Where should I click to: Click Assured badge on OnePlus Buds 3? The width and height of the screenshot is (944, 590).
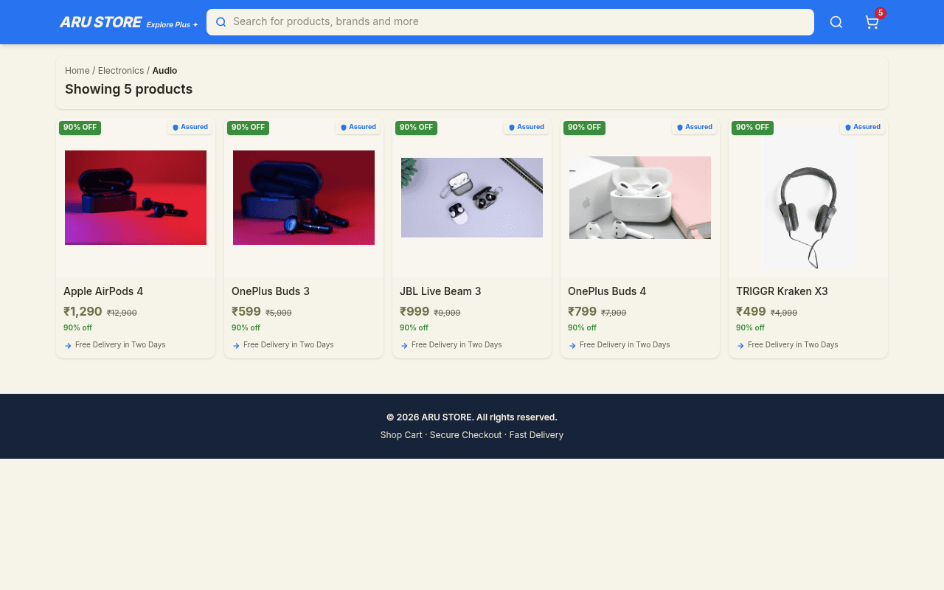point(358,127)
